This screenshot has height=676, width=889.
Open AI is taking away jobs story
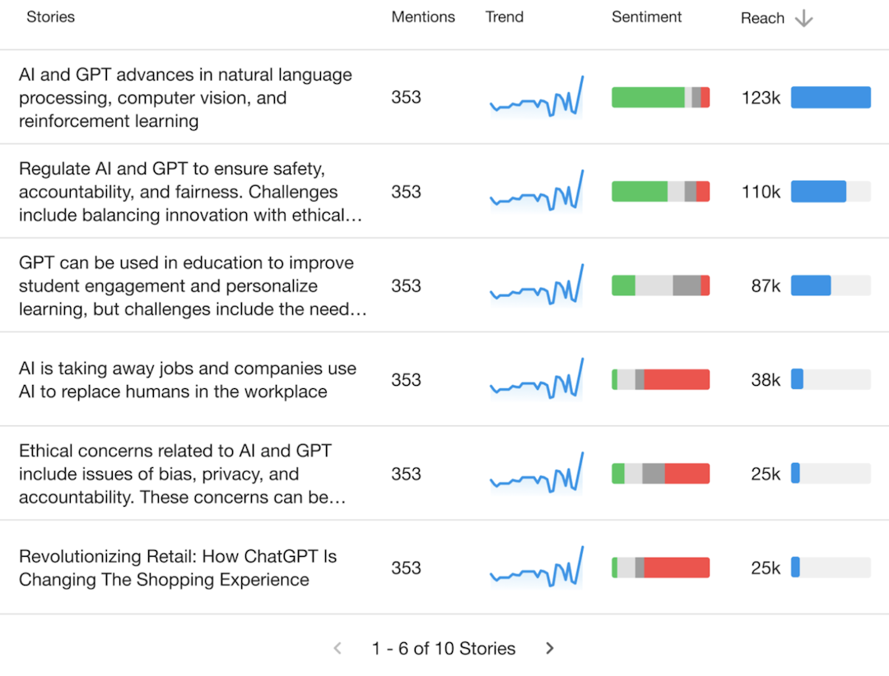point(188,380)
